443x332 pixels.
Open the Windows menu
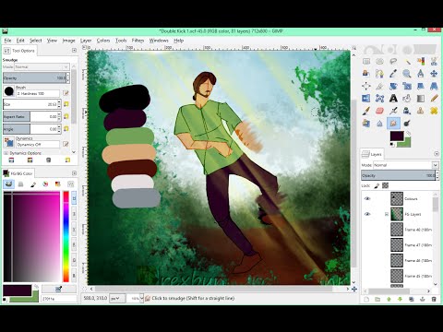click(159, 41)
